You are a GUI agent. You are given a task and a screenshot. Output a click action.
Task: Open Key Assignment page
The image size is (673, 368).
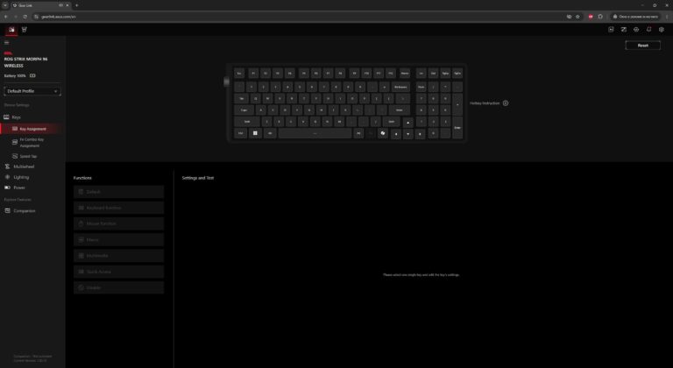tap(32, 129)
